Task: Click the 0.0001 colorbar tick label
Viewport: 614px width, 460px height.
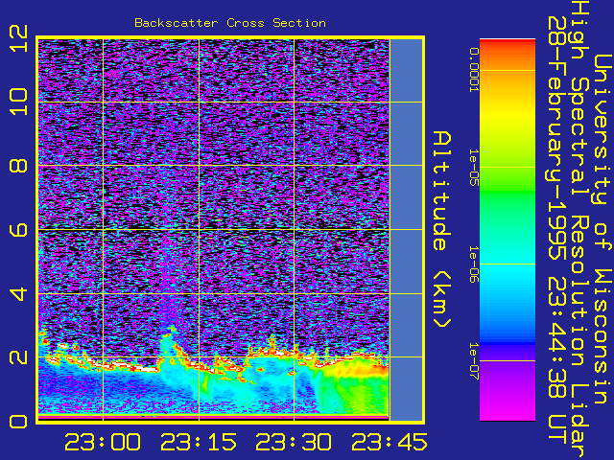Action: pyautogui.click(x=474, y=70)
